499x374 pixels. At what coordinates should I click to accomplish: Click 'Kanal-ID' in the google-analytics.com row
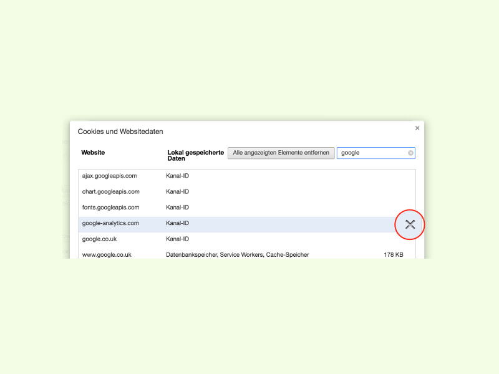point(177,223)
